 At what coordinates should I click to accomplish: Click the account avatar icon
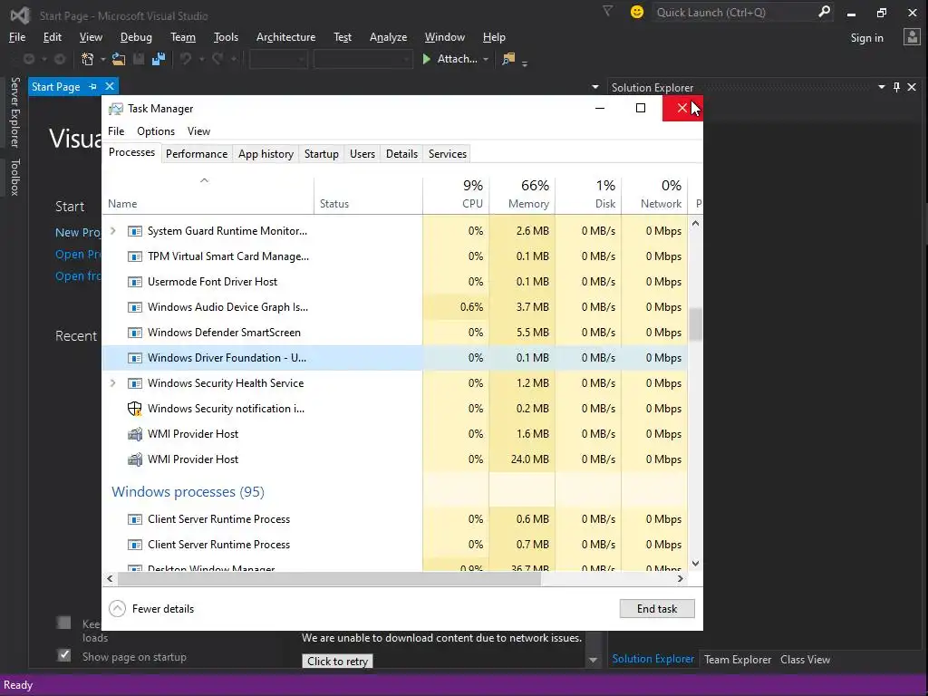tap(912, 37)
